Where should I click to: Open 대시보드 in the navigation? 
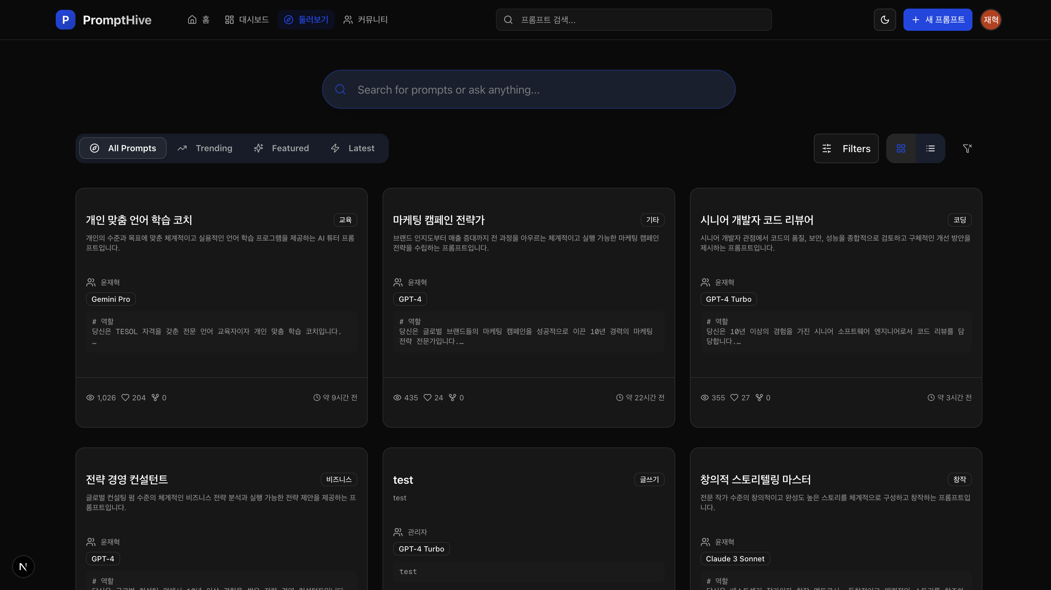(x=247, y=20)
